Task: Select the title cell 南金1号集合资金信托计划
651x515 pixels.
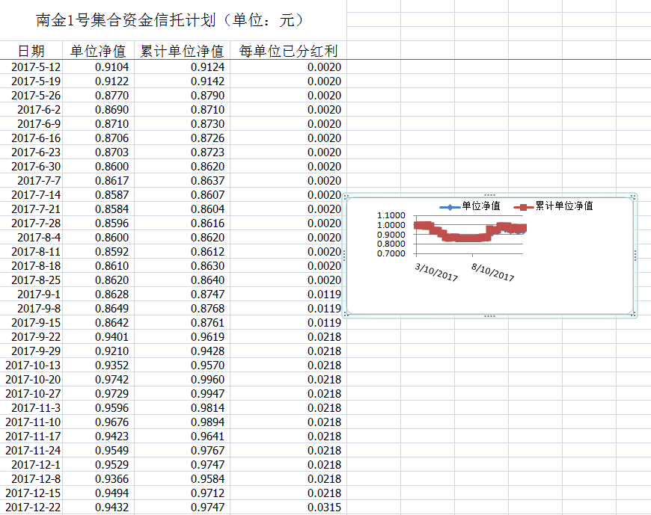Action: tap(172, 20)
